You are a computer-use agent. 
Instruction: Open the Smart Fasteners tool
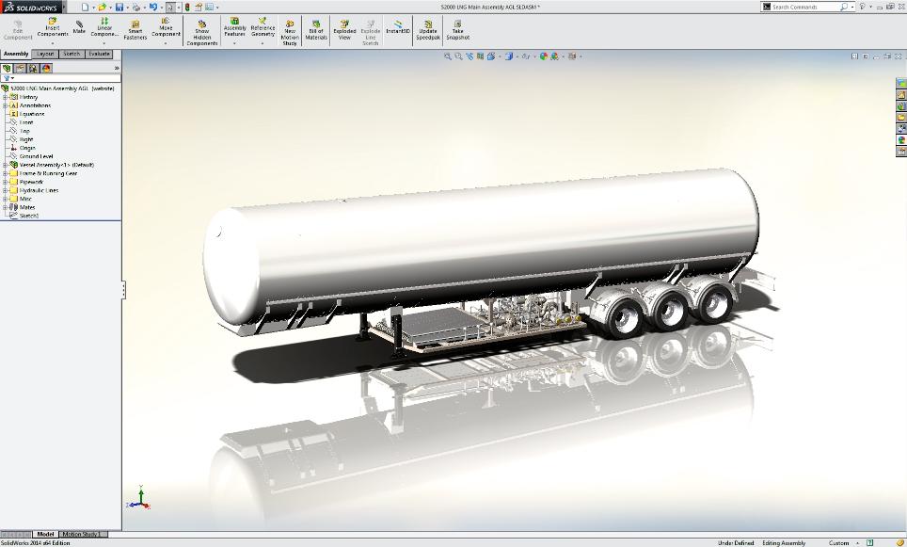click(135, 29)
